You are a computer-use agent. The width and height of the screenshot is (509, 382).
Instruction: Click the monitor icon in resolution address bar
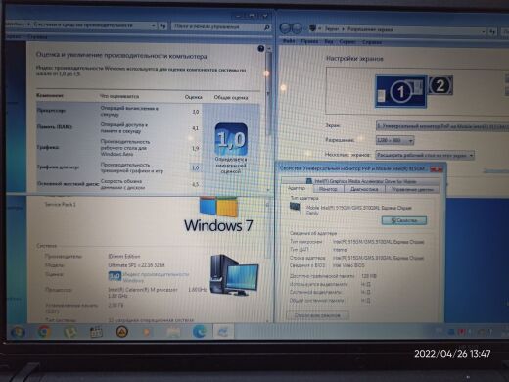(312, 28)
